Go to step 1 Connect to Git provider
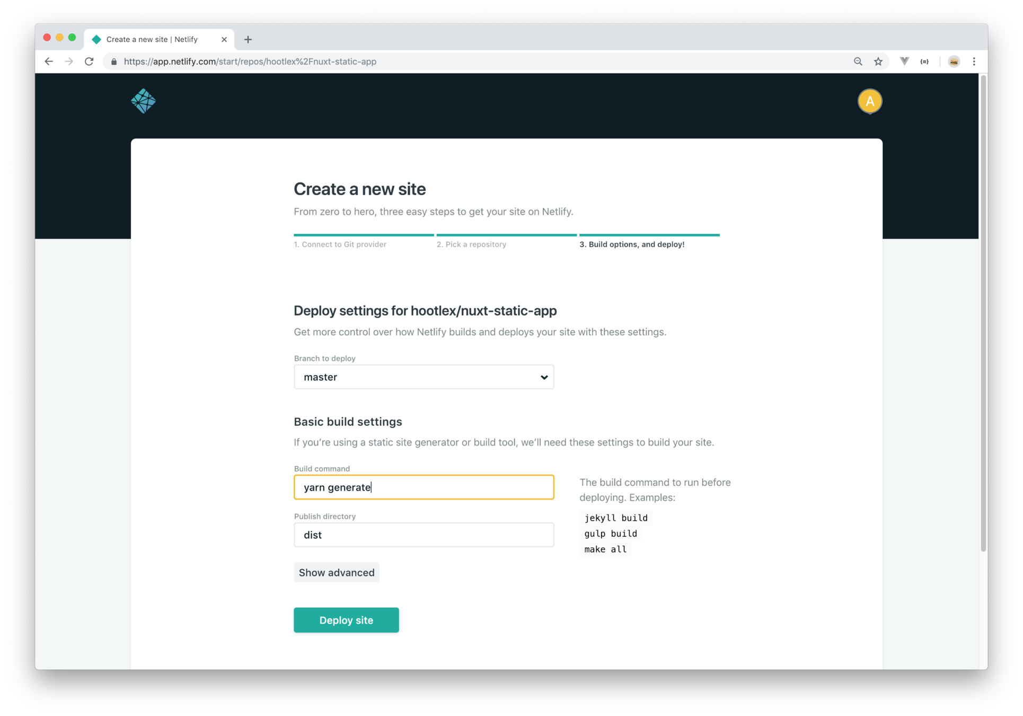This screenshot has height=716, width=1023. click(x=340, y=245)
